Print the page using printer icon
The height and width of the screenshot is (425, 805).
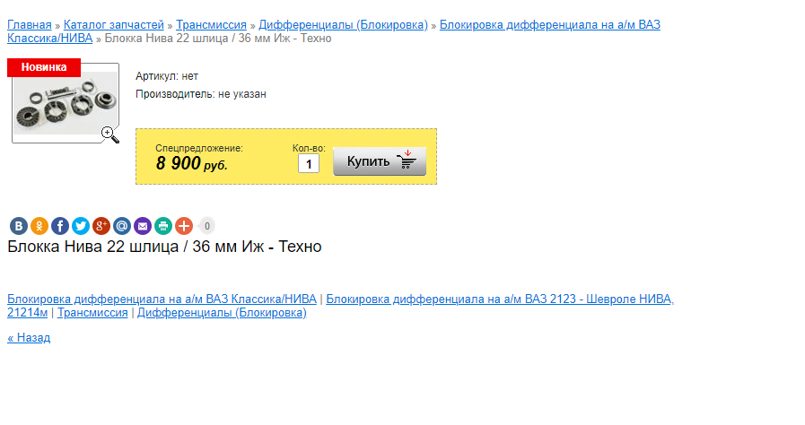tap(162, 226)
